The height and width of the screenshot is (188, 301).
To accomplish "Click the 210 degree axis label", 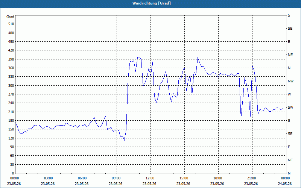I will [x=11, y=112].
